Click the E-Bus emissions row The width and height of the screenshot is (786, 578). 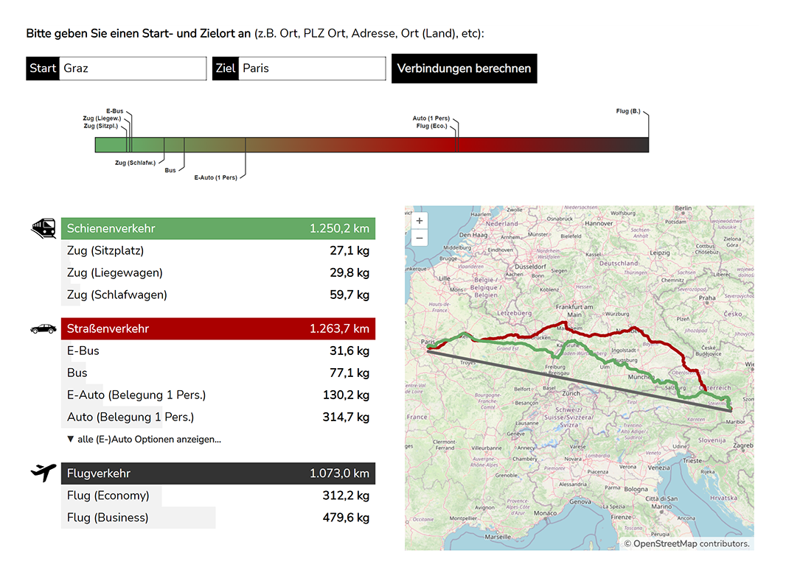(218, 350)
